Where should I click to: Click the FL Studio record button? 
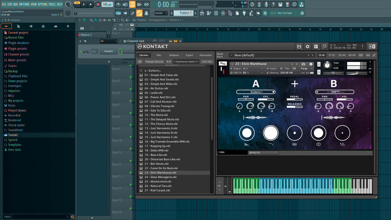(98, 4)
